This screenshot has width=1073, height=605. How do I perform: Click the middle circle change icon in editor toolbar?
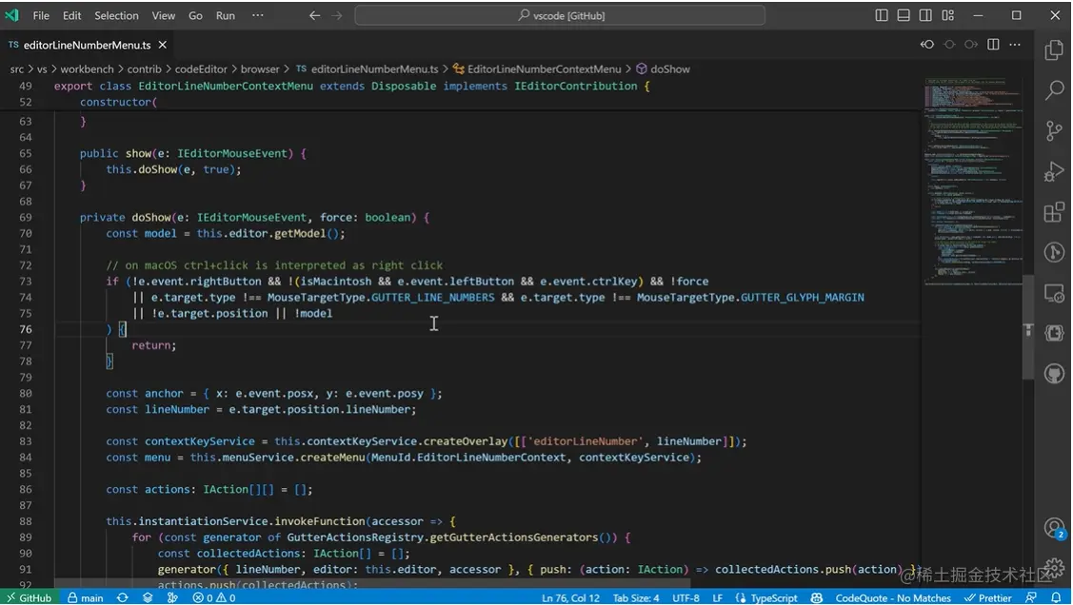click(949, 45)
